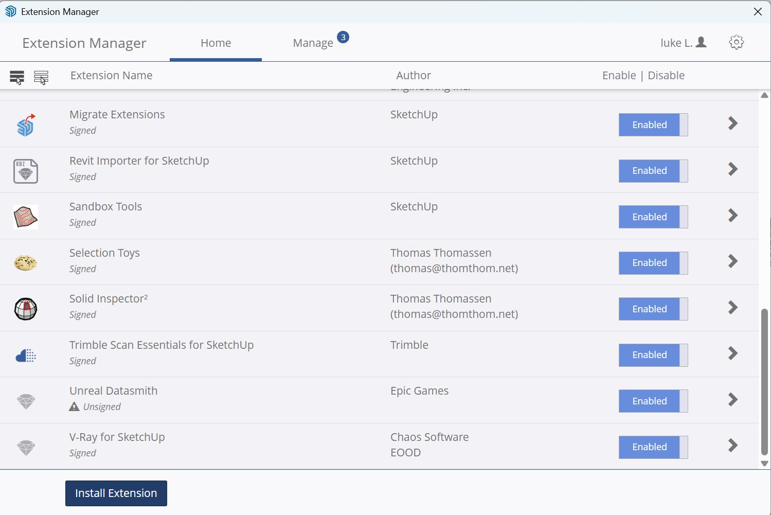Click the Trimble Scan Essentials cloud icon

25,354
